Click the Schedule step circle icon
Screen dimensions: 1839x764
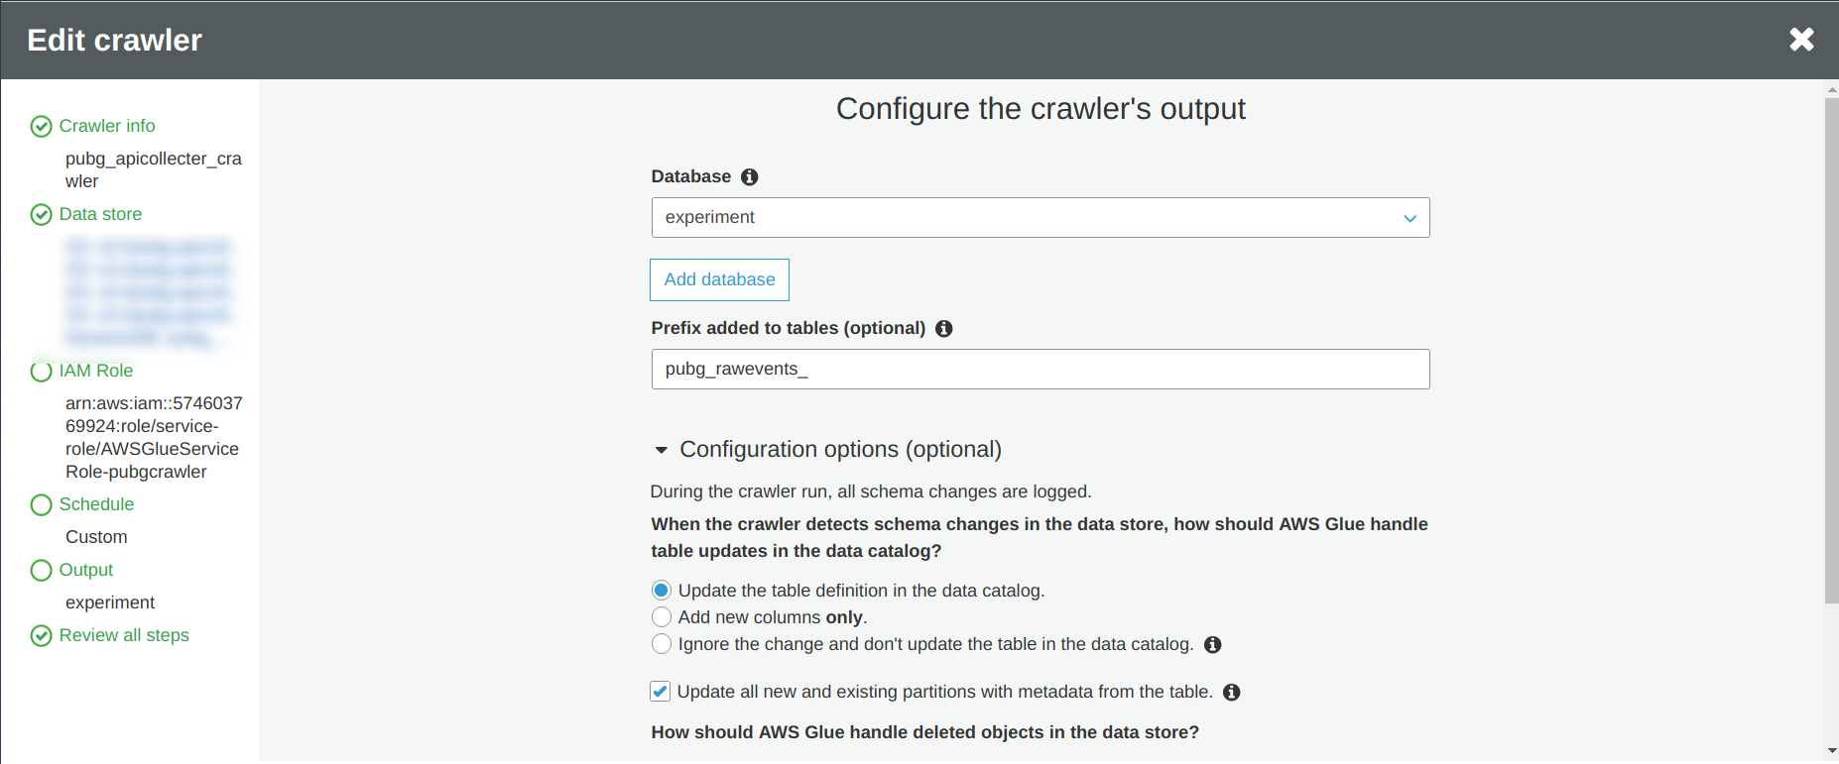(42, 505)
